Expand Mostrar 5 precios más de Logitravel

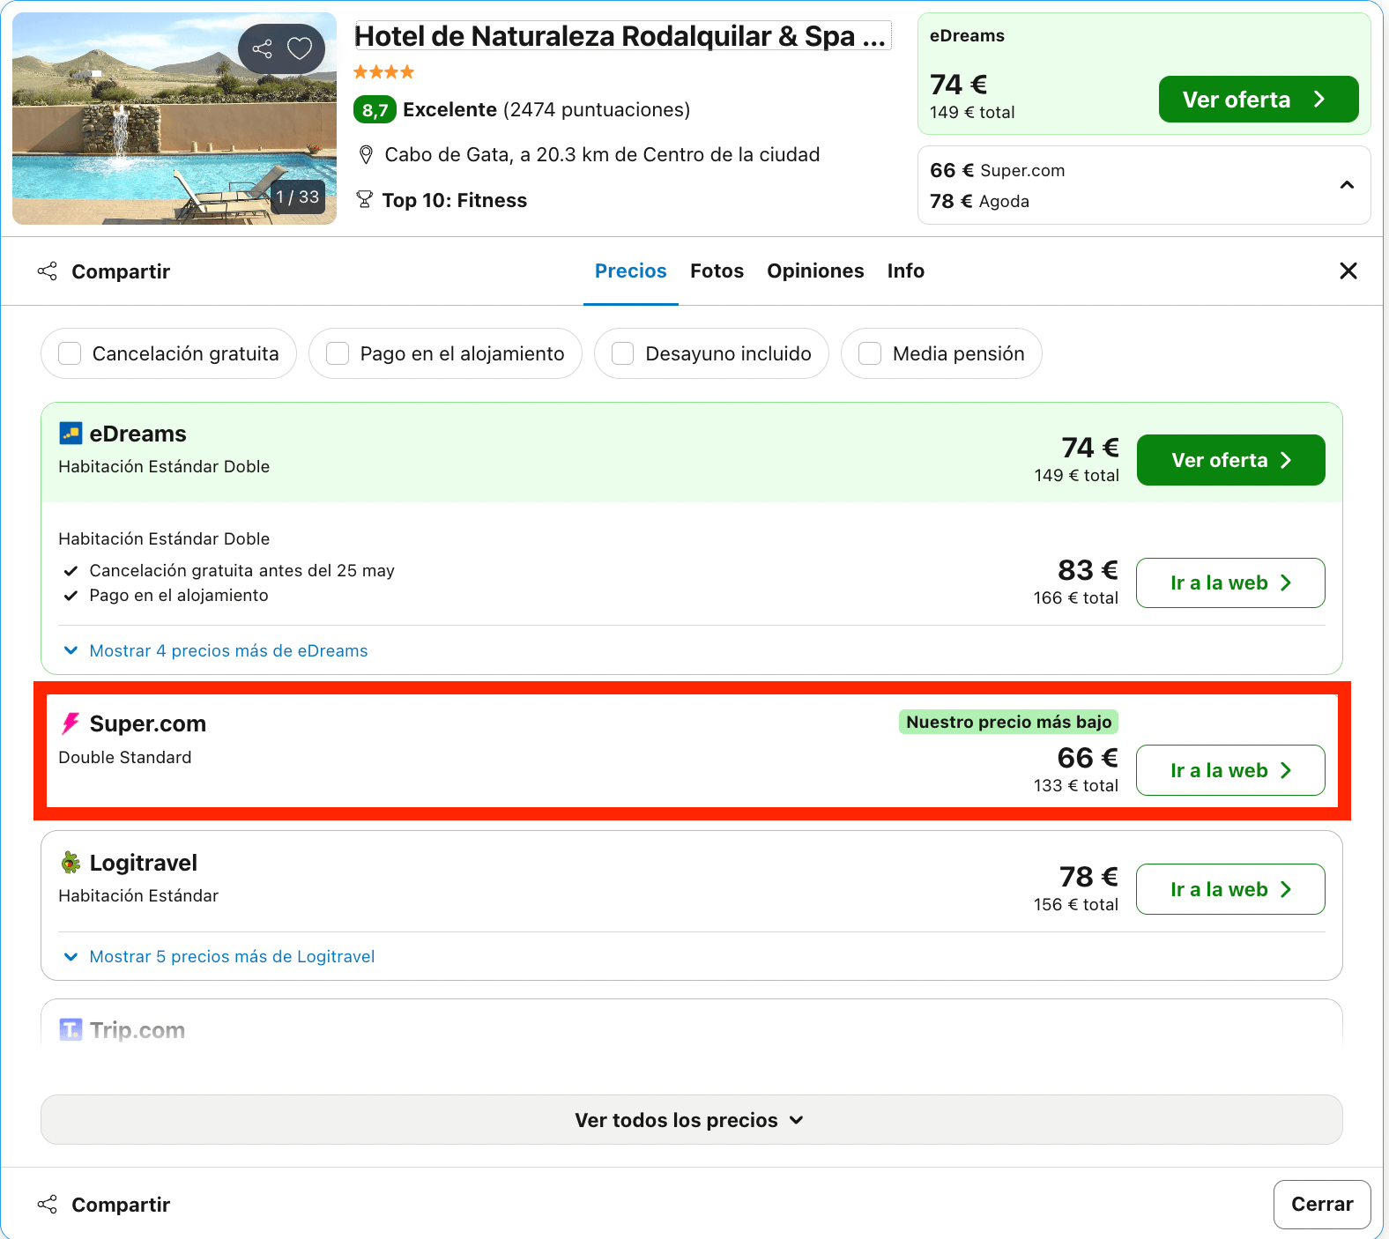[x=232, y=956]
